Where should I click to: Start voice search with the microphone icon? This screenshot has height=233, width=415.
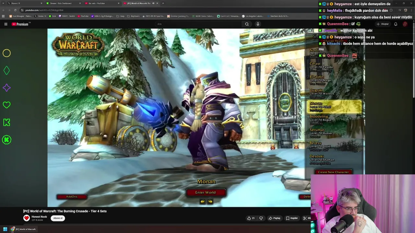tap(258, 24)
